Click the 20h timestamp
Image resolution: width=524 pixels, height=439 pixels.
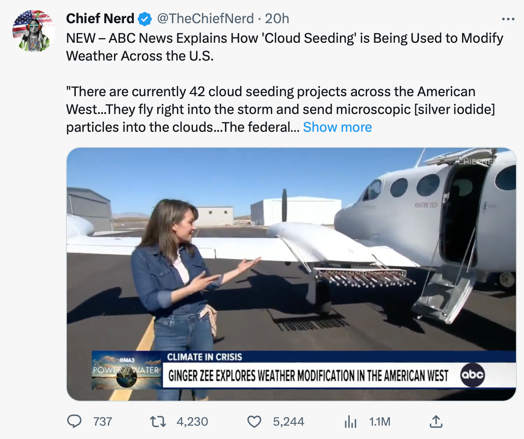pyautogui.click(x=277, y=19)
